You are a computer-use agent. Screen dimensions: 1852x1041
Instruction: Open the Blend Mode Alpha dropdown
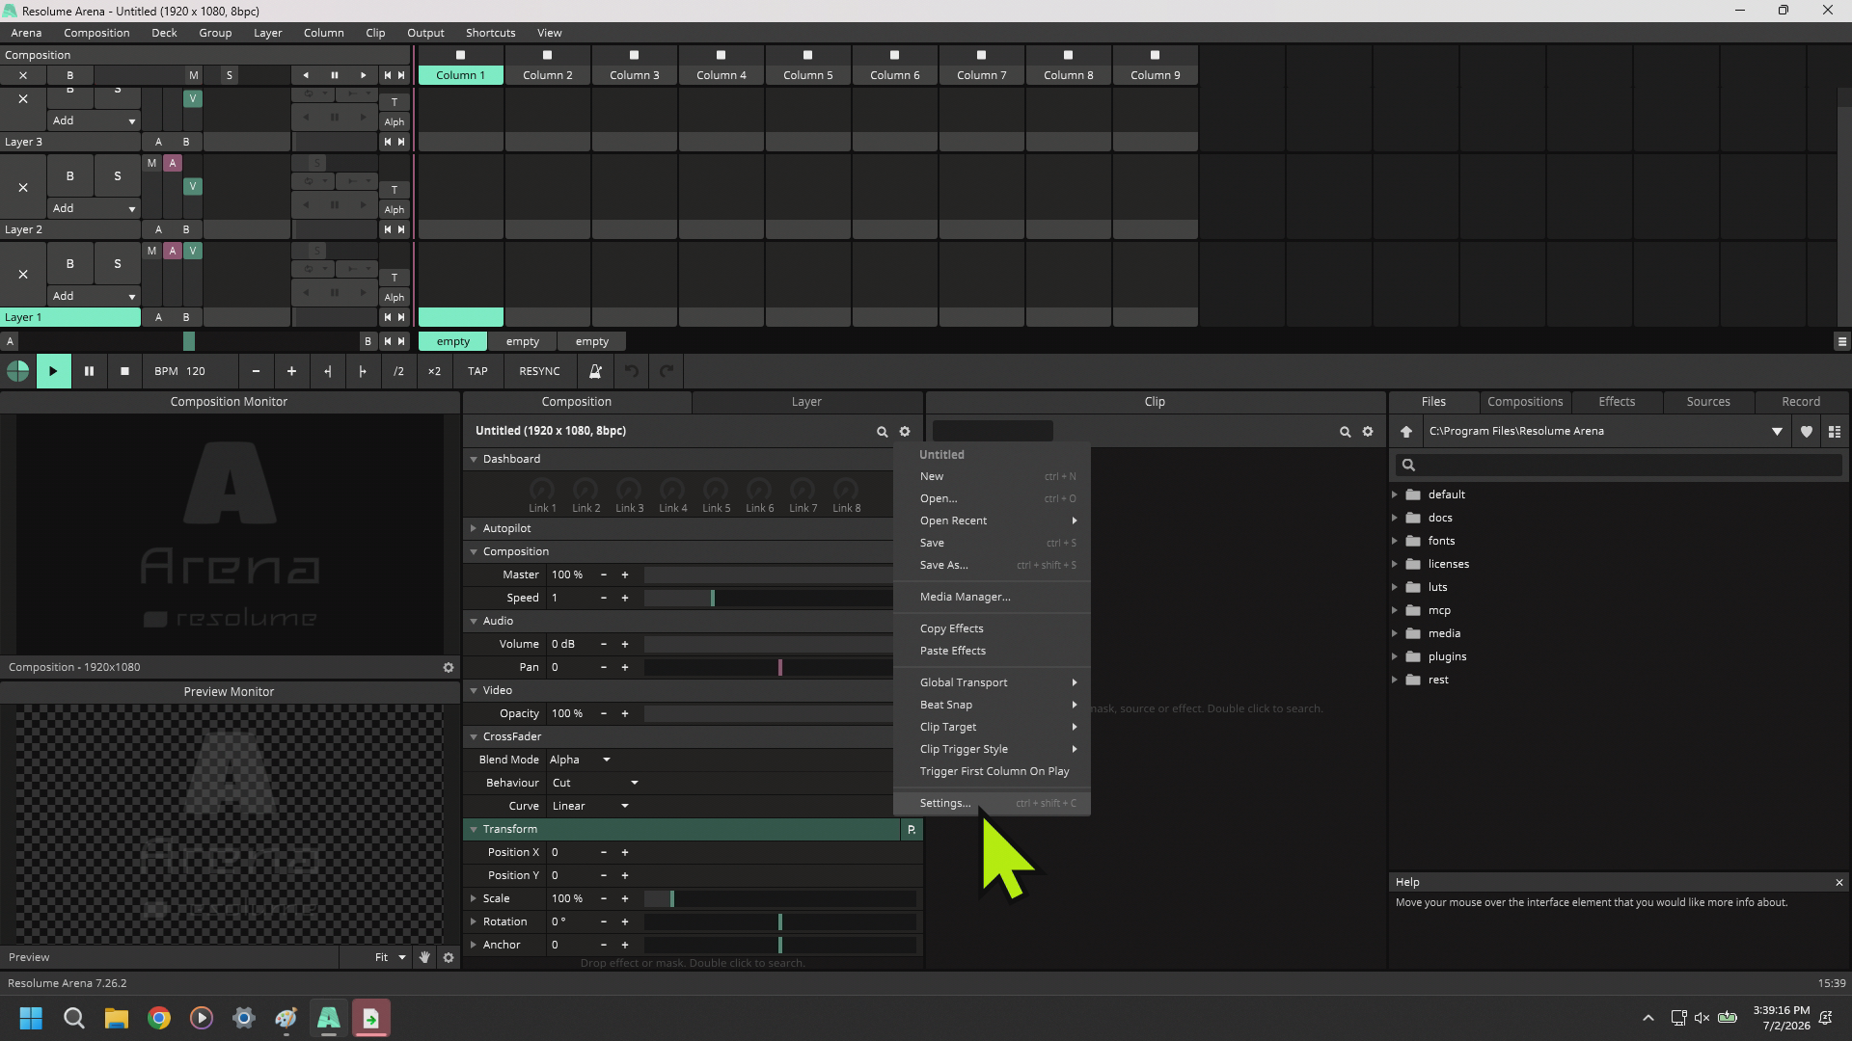tap(581, 760)
